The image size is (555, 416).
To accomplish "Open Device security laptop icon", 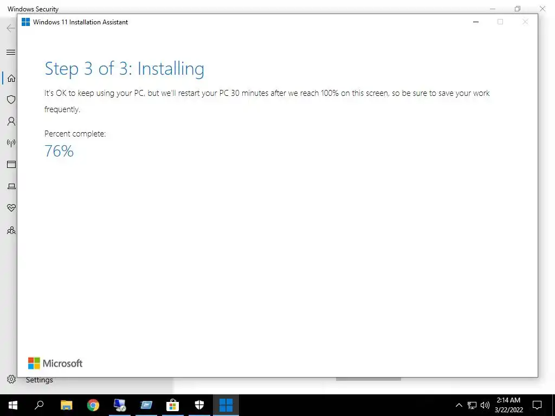I will (11, 186).
